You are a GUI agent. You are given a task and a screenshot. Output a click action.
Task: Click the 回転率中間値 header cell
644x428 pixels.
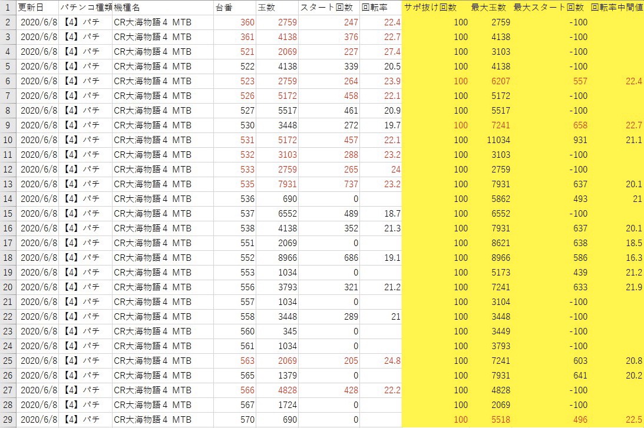pos(616,8)
